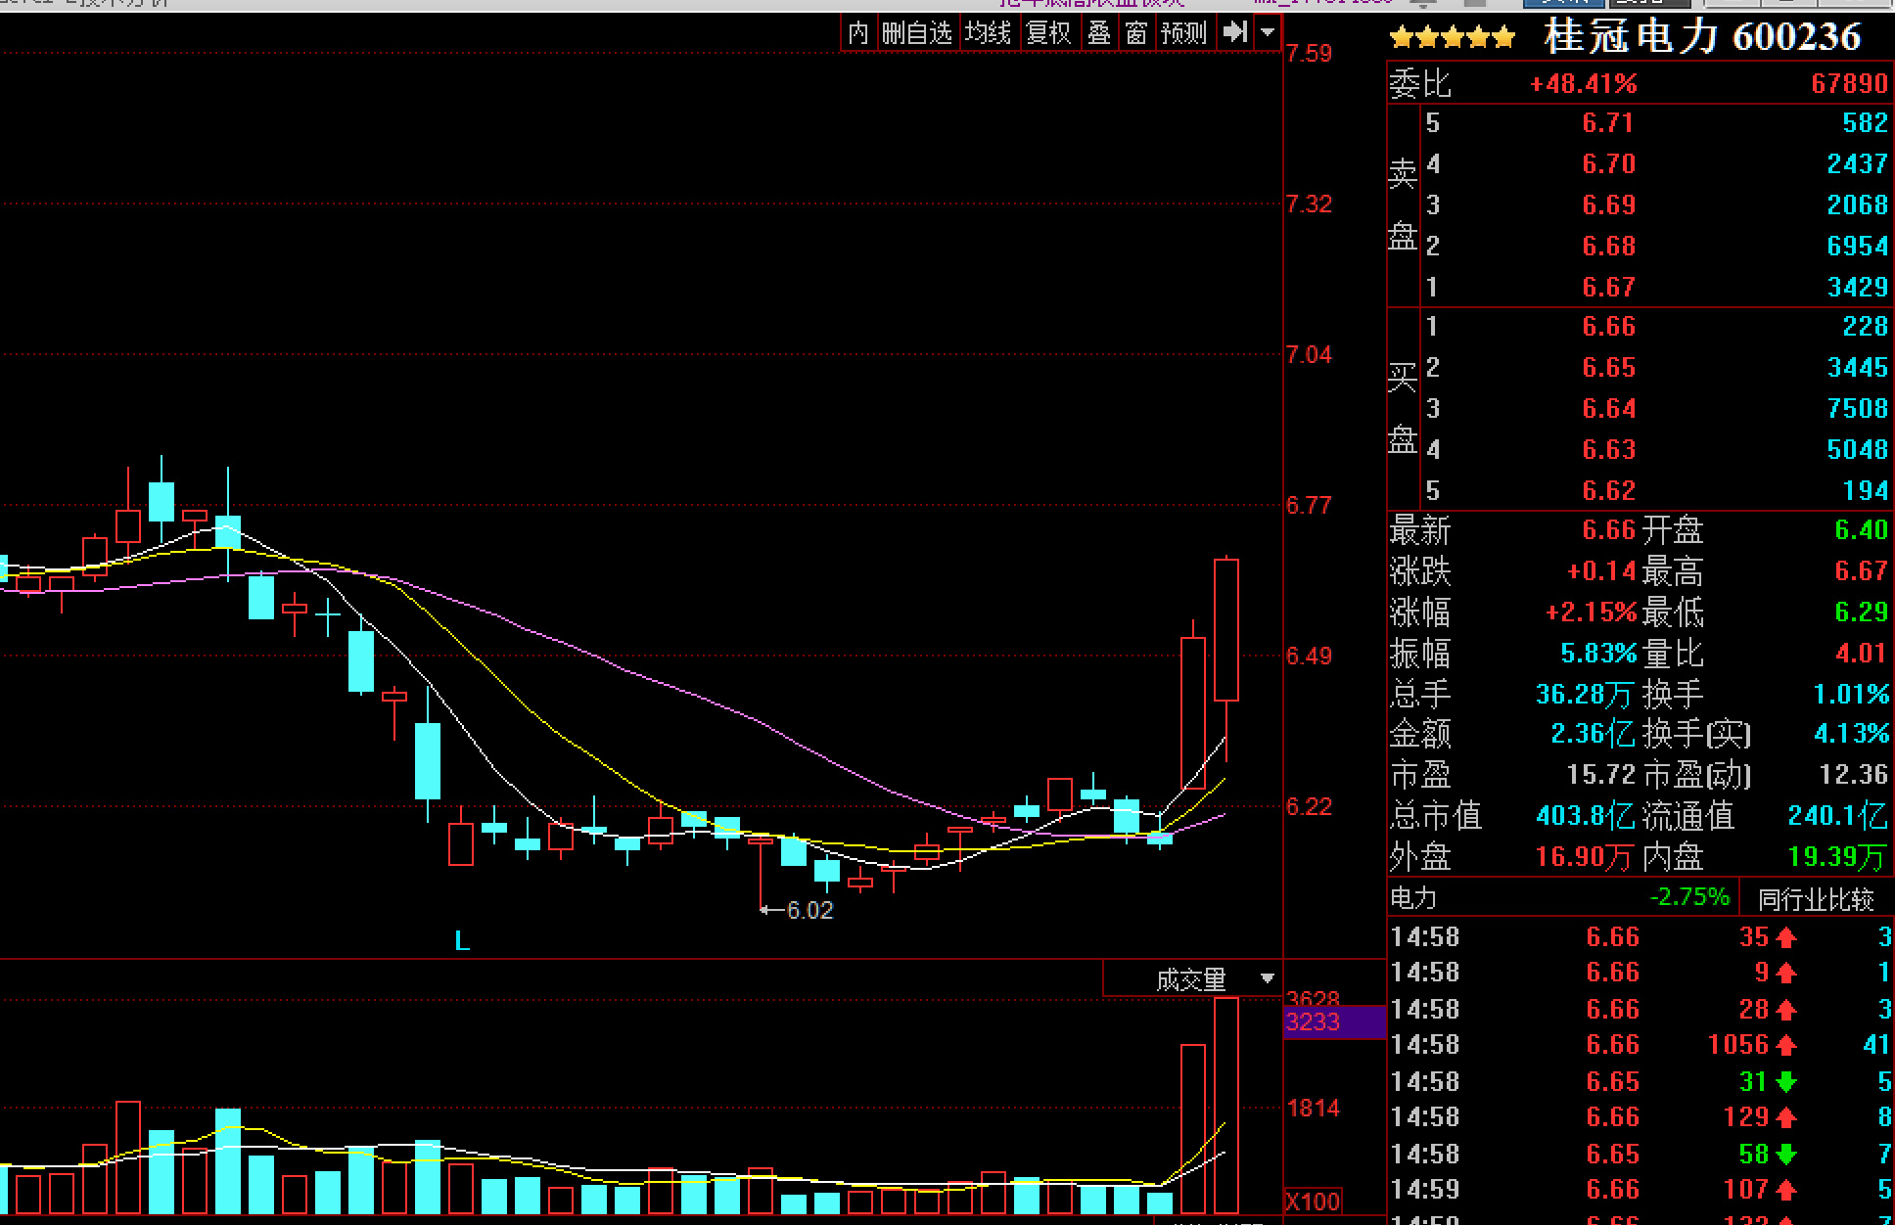Click the 总手 36.28万 value
1895x1225 pixels.
pos(1584,695)
